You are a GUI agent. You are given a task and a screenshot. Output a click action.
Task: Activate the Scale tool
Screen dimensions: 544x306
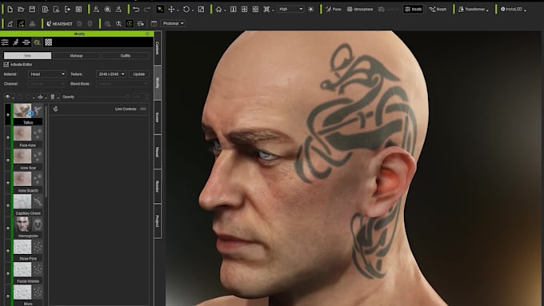(x=201, y=10)
